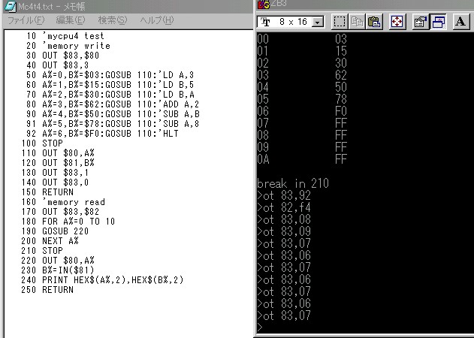474x338 pixels.
Task: Click line 50 with 'LD A,3 comment
Action: pyautogui.click(x=110, y=74)
